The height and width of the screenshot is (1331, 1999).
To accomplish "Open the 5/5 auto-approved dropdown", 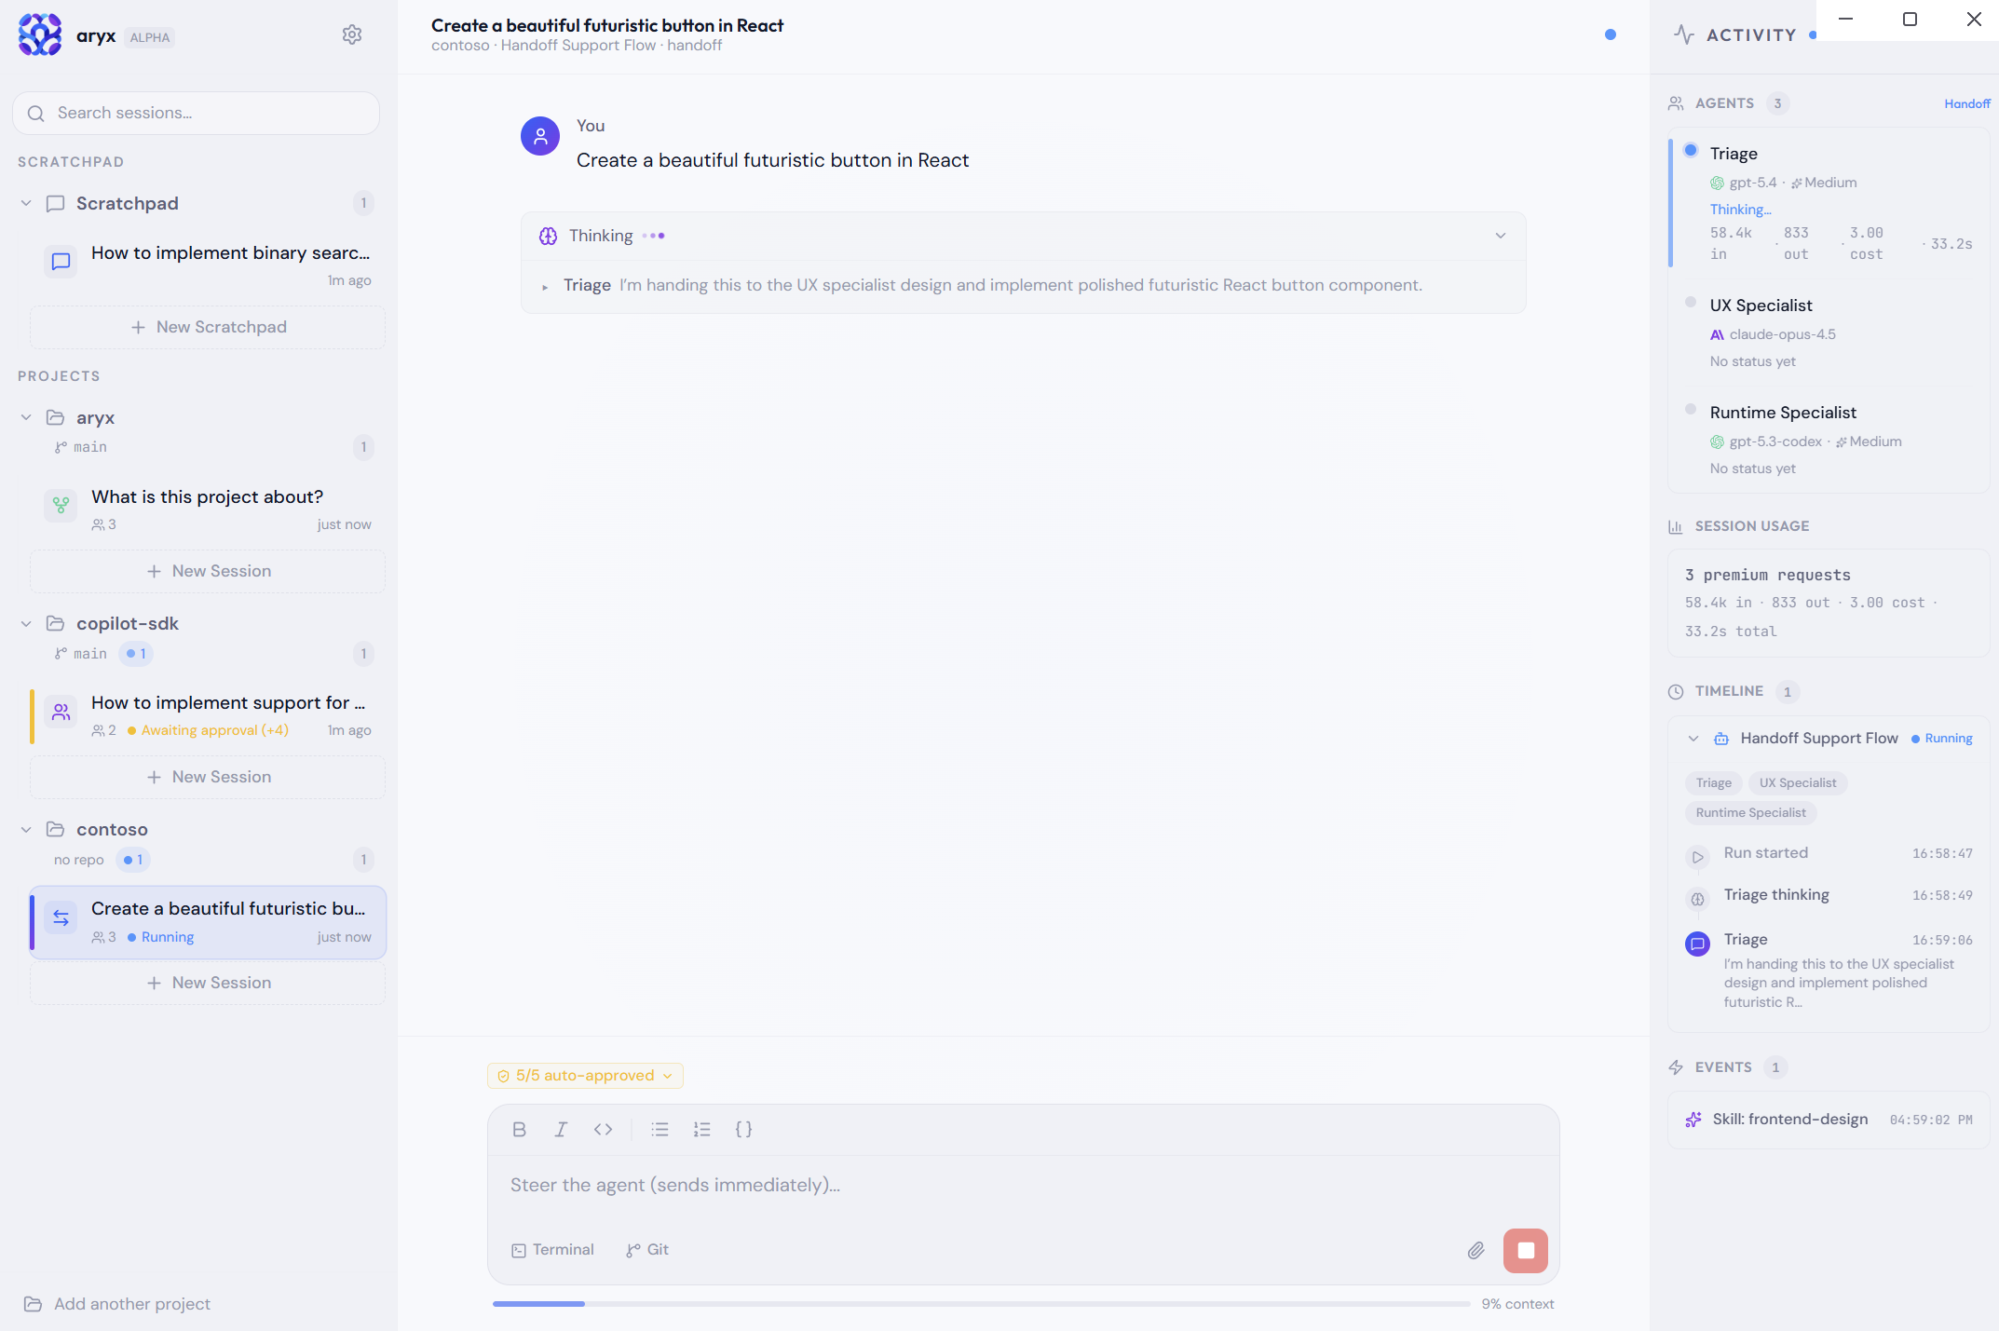I will [x=585, y=1076].
